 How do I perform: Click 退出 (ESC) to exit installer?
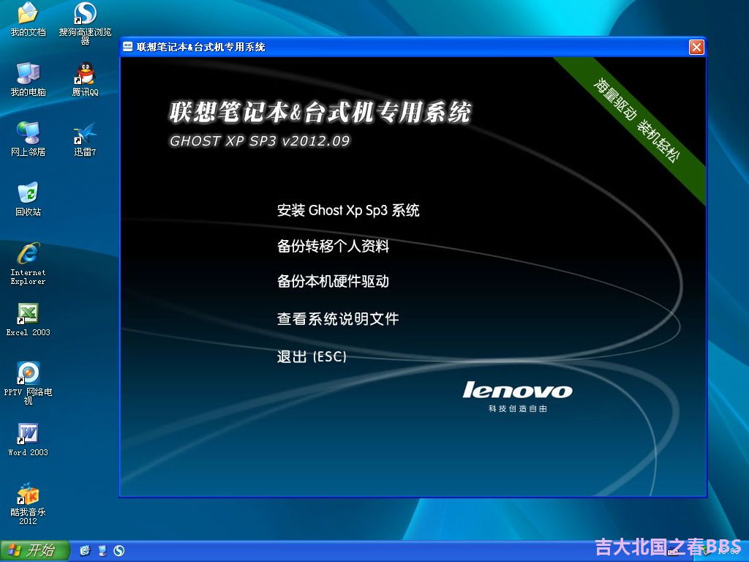click(x=312, y=356)
